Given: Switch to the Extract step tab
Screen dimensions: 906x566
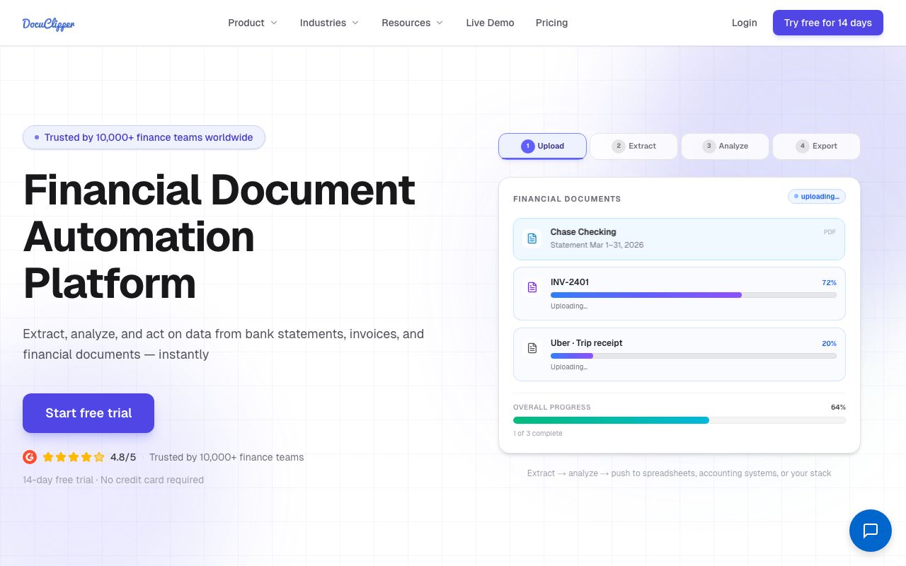Looking at the screenshot, I should click(x=633, y=146).
